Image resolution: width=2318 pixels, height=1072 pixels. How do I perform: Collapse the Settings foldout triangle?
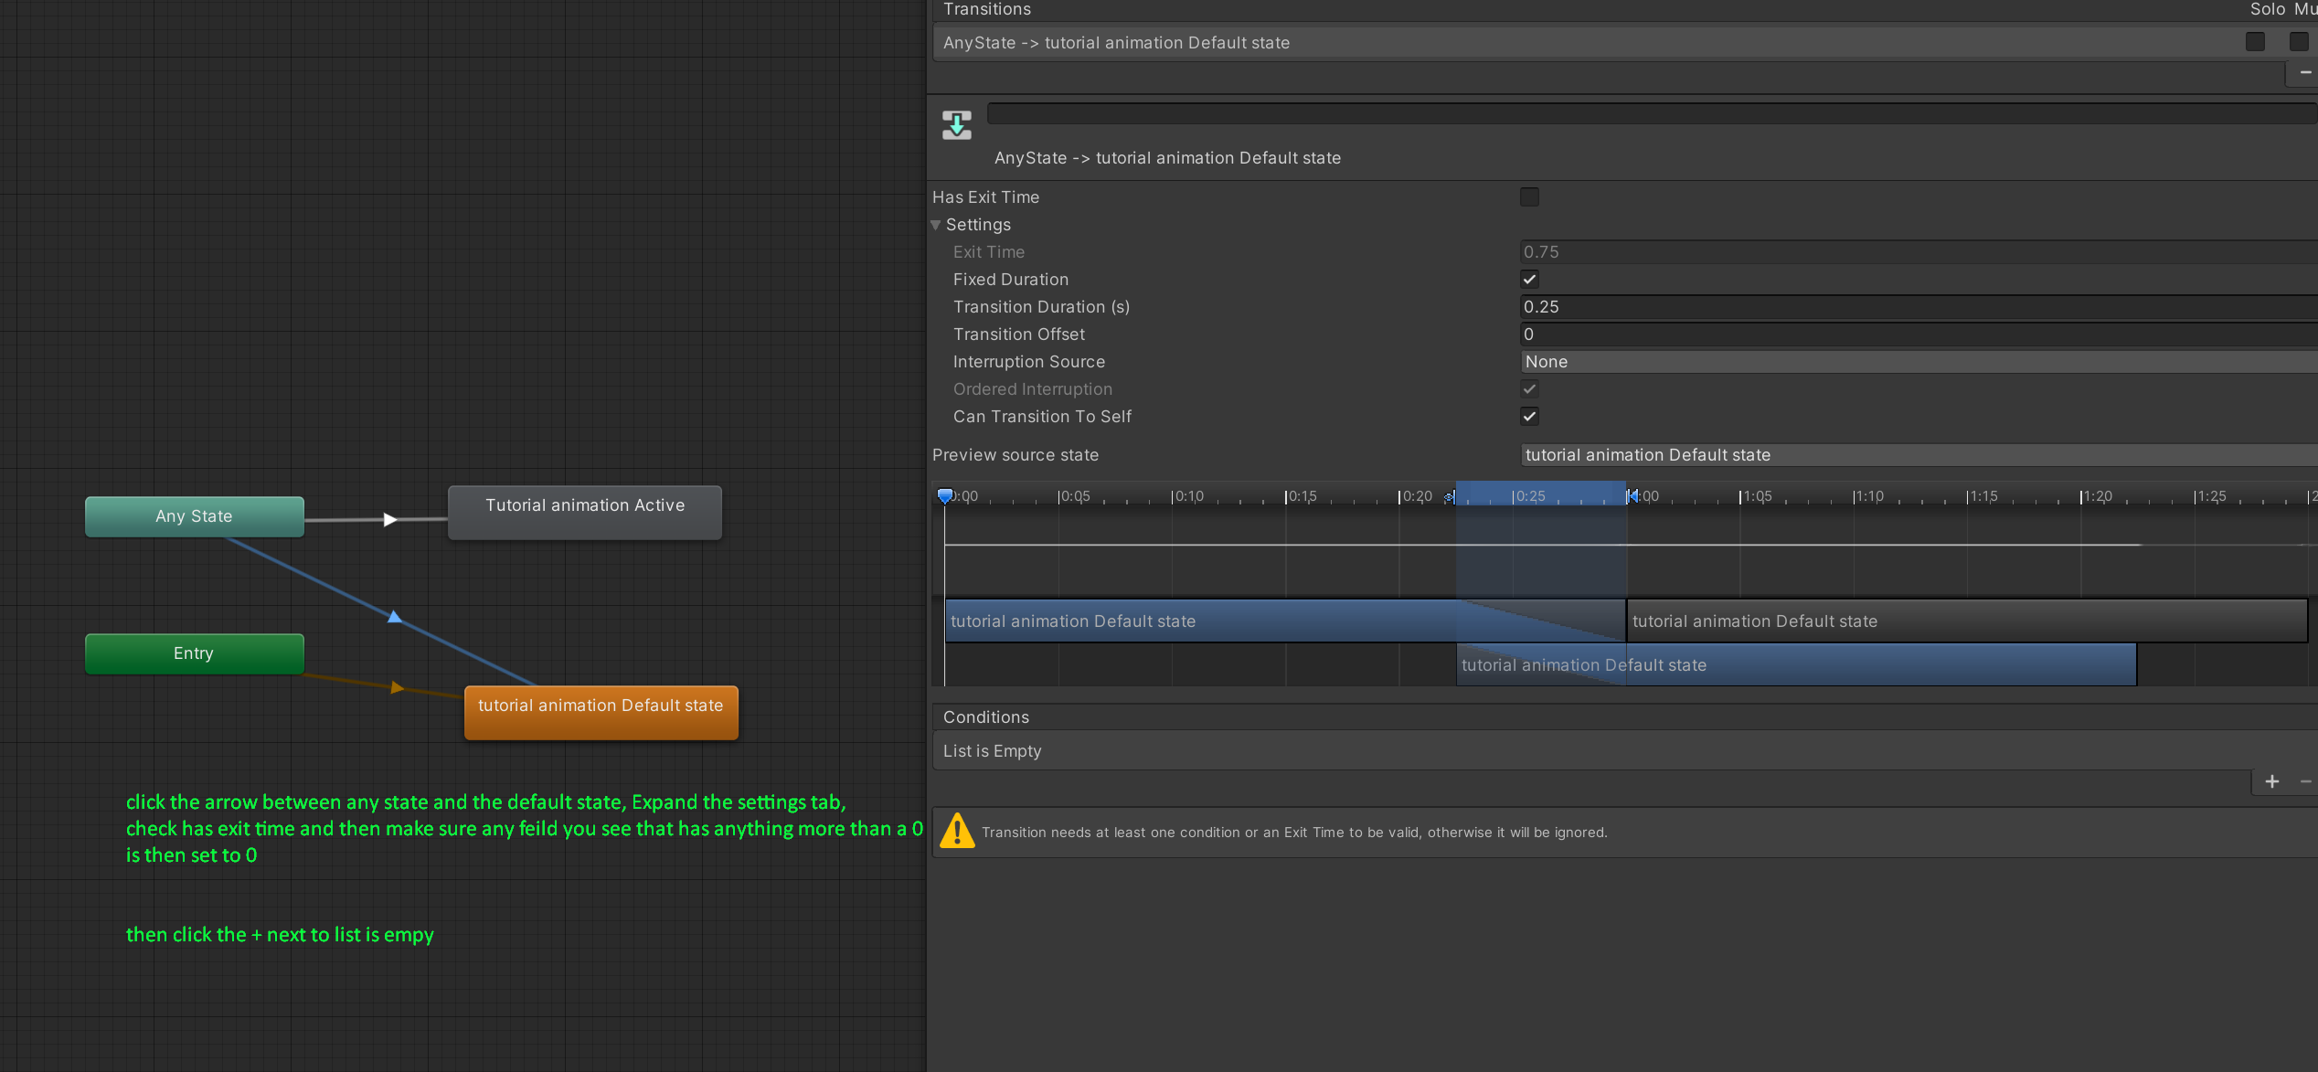(936, 225)
